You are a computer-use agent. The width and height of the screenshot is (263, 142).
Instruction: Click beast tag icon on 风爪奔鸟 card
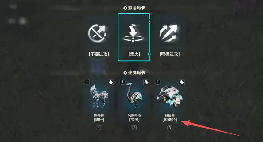click(x=146, y=82)
